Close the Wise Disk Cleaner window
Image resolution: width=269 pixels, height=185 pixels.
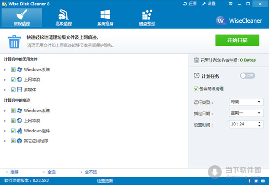(x=260, y=4)
